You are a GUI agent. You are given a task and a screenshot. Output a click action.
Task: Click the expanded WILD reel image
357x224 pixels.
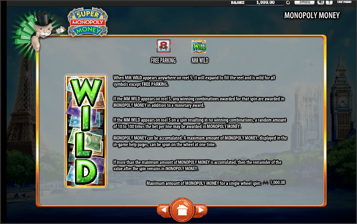(86, 131)
